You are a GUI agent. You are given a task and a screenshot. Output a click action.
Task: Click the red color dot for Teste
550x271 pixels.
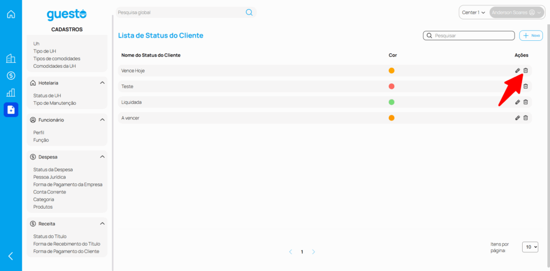coord(392,86)
